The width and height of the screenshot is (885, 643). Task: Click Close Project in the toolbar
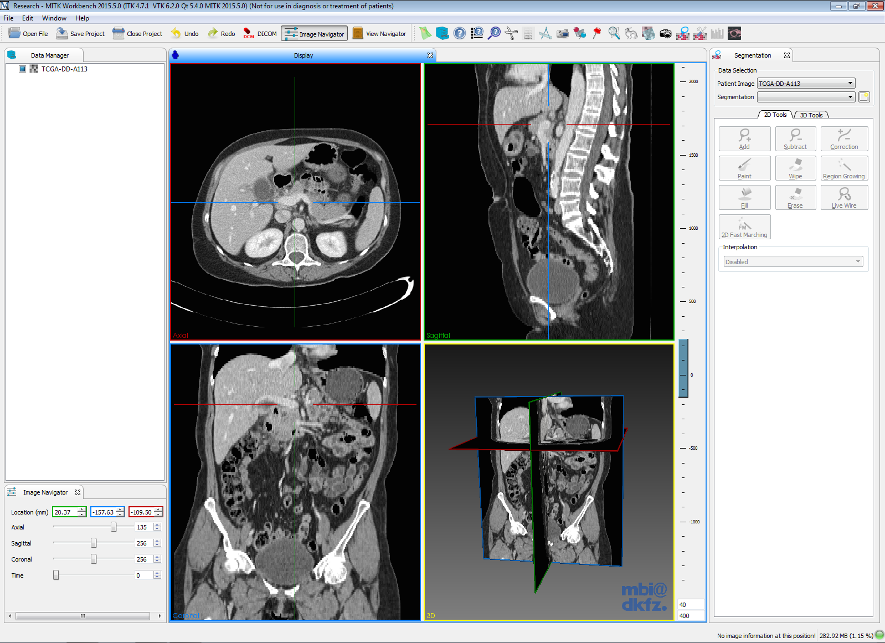pyautogui.click(x=137, y=33)
